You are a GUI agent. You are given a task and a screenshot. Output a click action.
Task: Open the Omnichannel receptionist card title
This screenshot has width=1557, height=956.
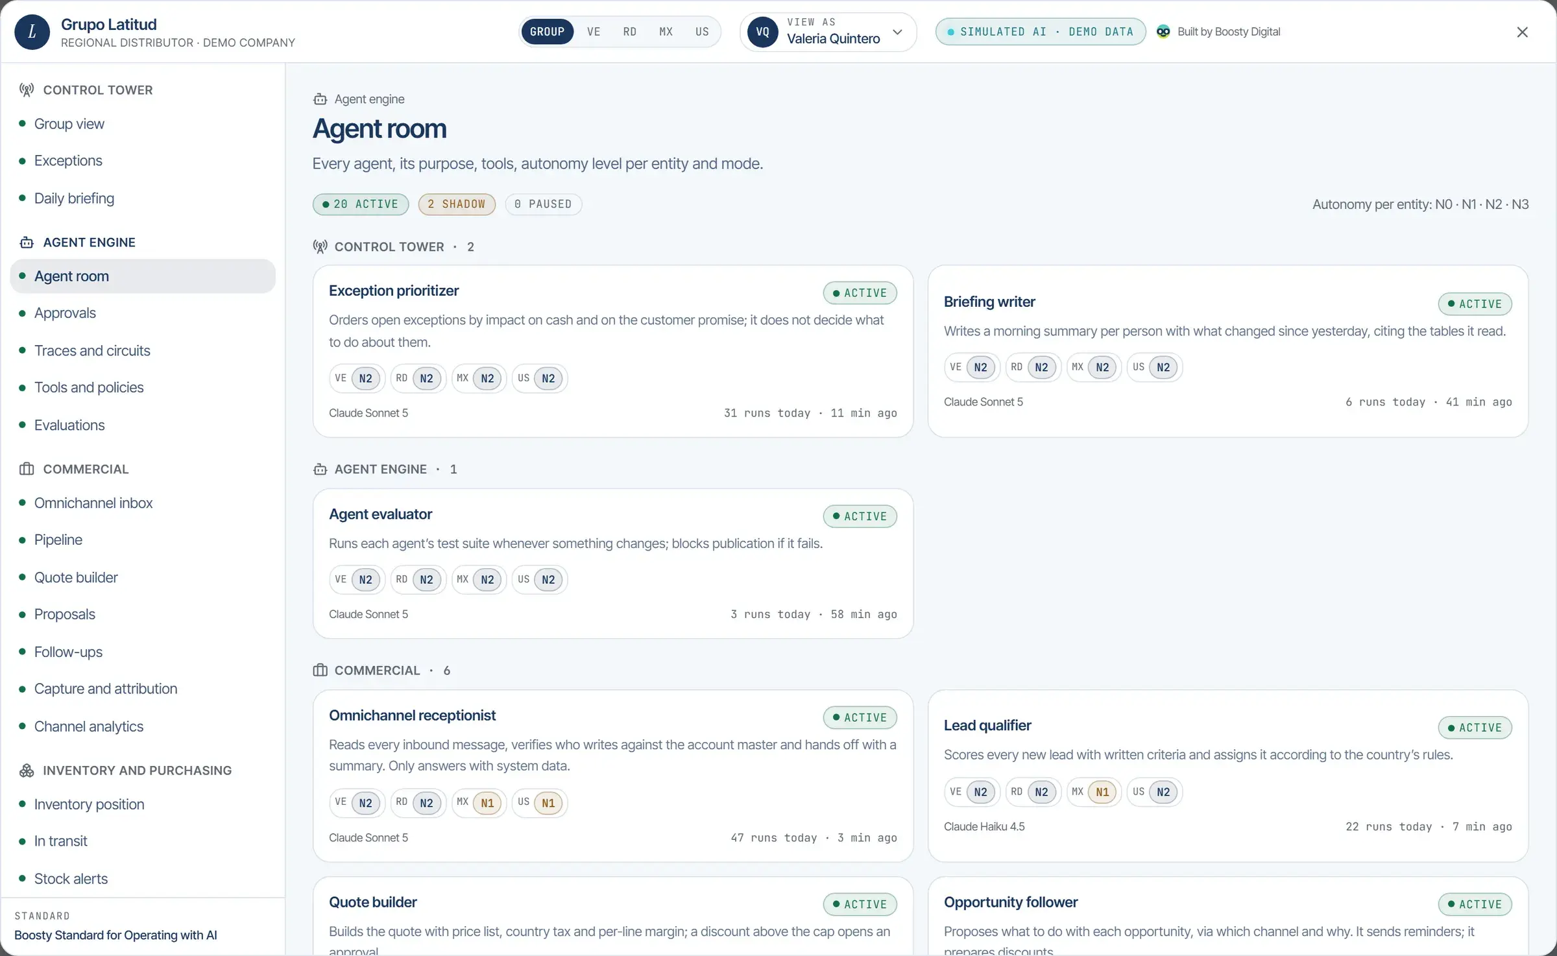[x=412, y=715]
